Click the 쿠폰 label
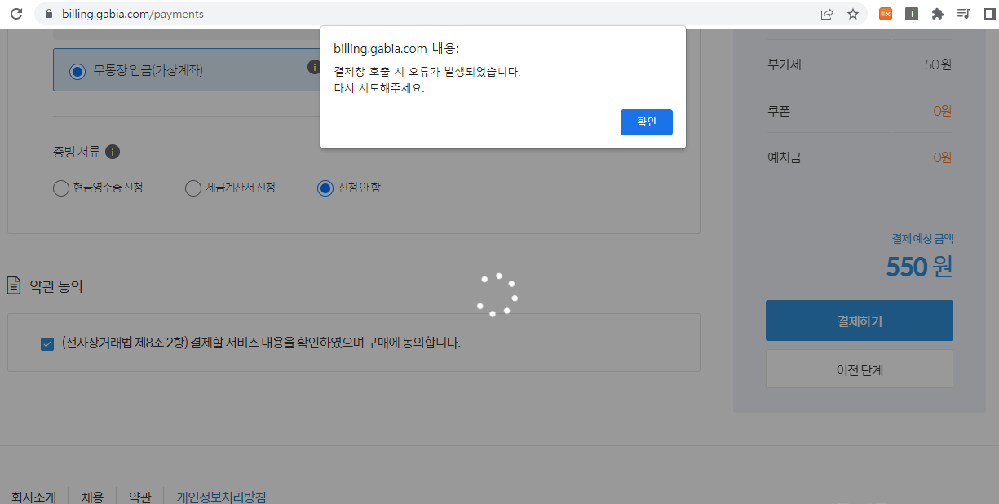Image resolution: width=999 pixels, height=504 pixels. (779, 111)
